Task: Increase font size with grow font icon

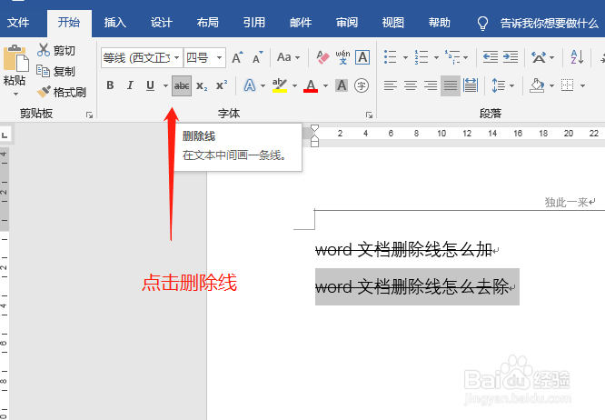Action: click(238, 57)
